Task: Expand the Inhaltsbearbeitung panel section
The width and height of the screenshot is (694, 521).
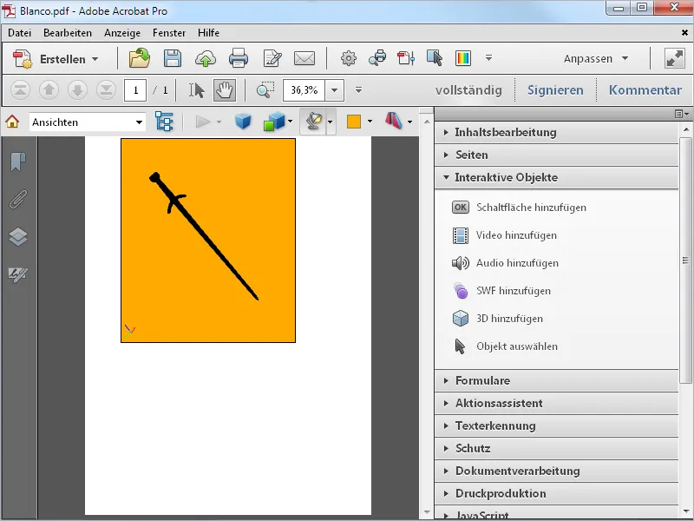Action: (556, 132)
